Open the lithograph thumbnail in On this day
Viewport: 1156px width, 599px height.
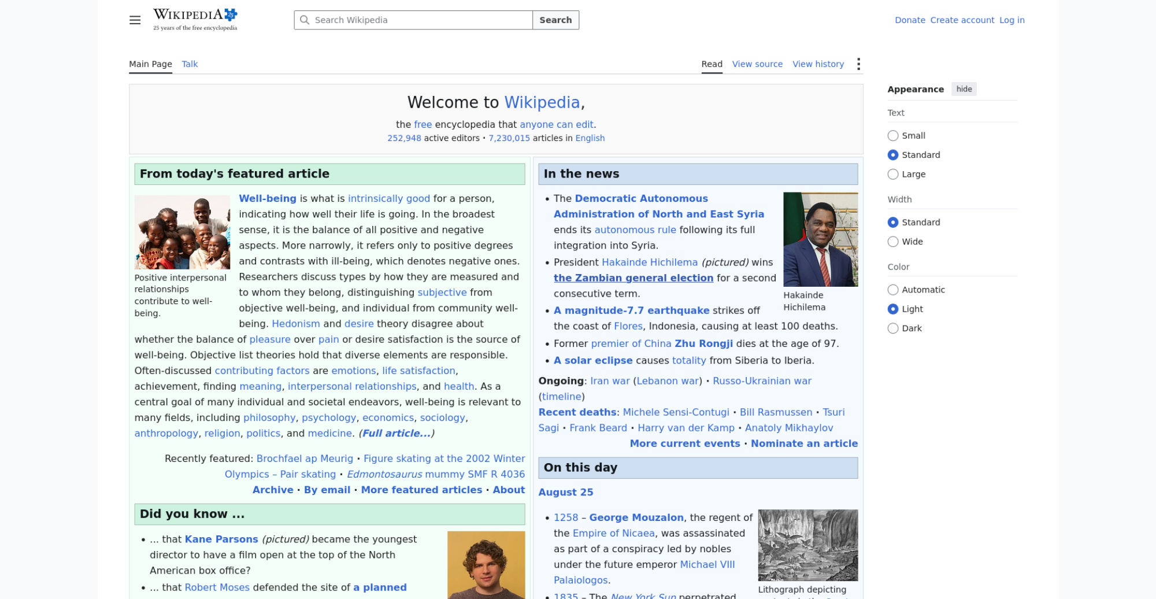click(808, 545)
